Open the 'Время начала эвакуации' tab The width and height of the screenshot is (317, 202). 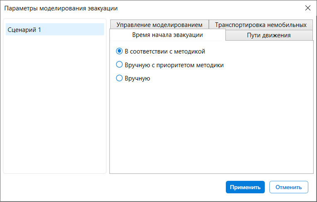[x=167, y=35]
